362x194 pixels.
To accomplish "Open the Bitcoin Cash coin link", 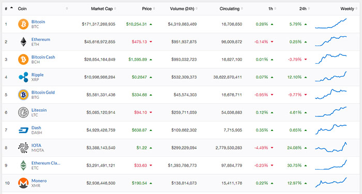I will click(43, 57).
